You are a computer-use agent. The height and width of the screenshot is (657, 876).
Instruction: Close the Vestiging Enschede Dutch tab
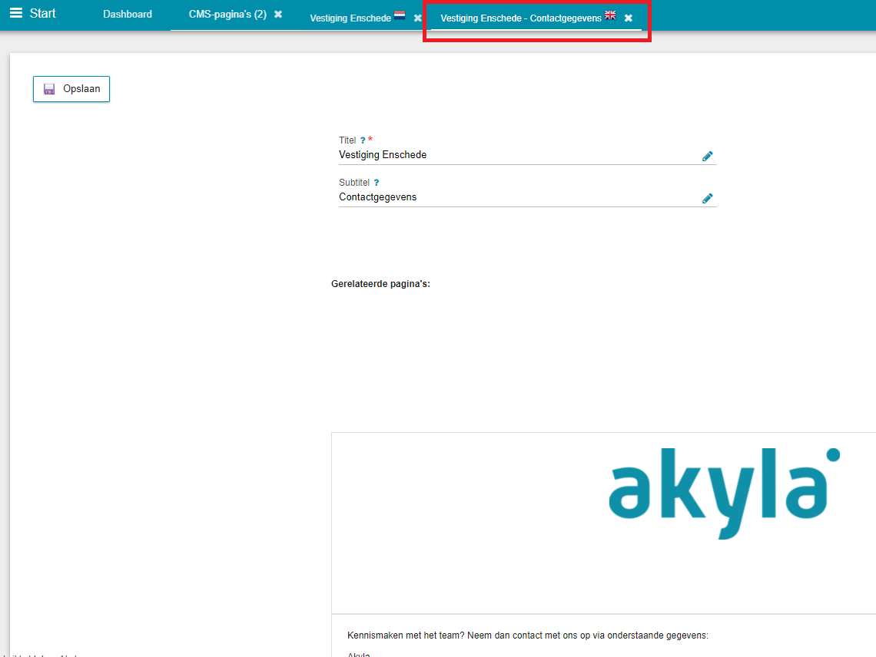[417, 18]
